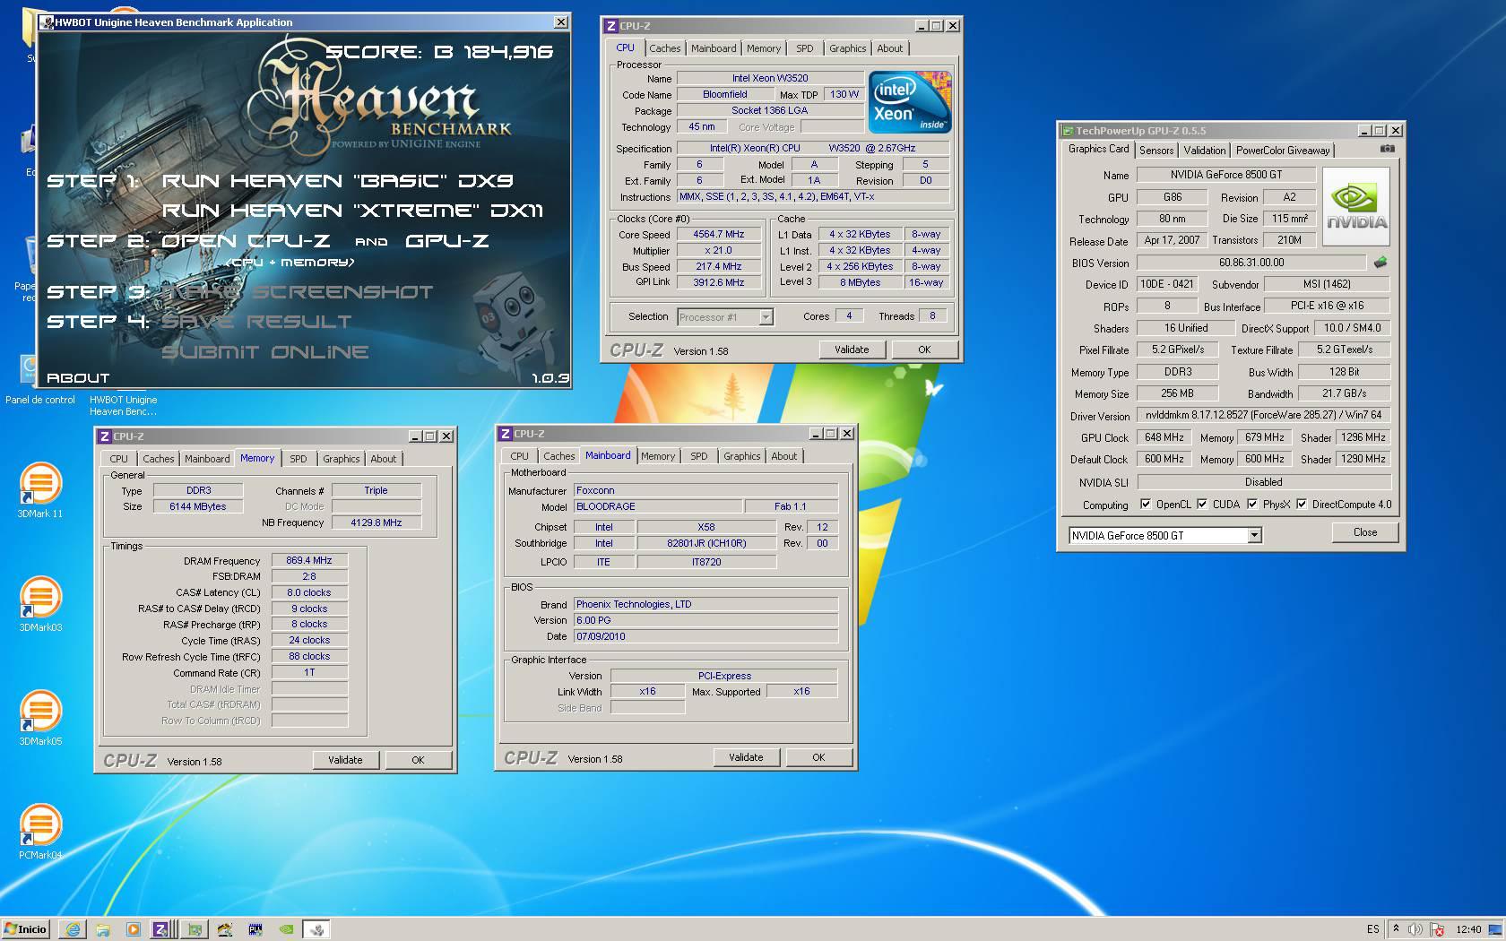Click RUN HEAVEN "XTREME" DX11

[352, 210]
